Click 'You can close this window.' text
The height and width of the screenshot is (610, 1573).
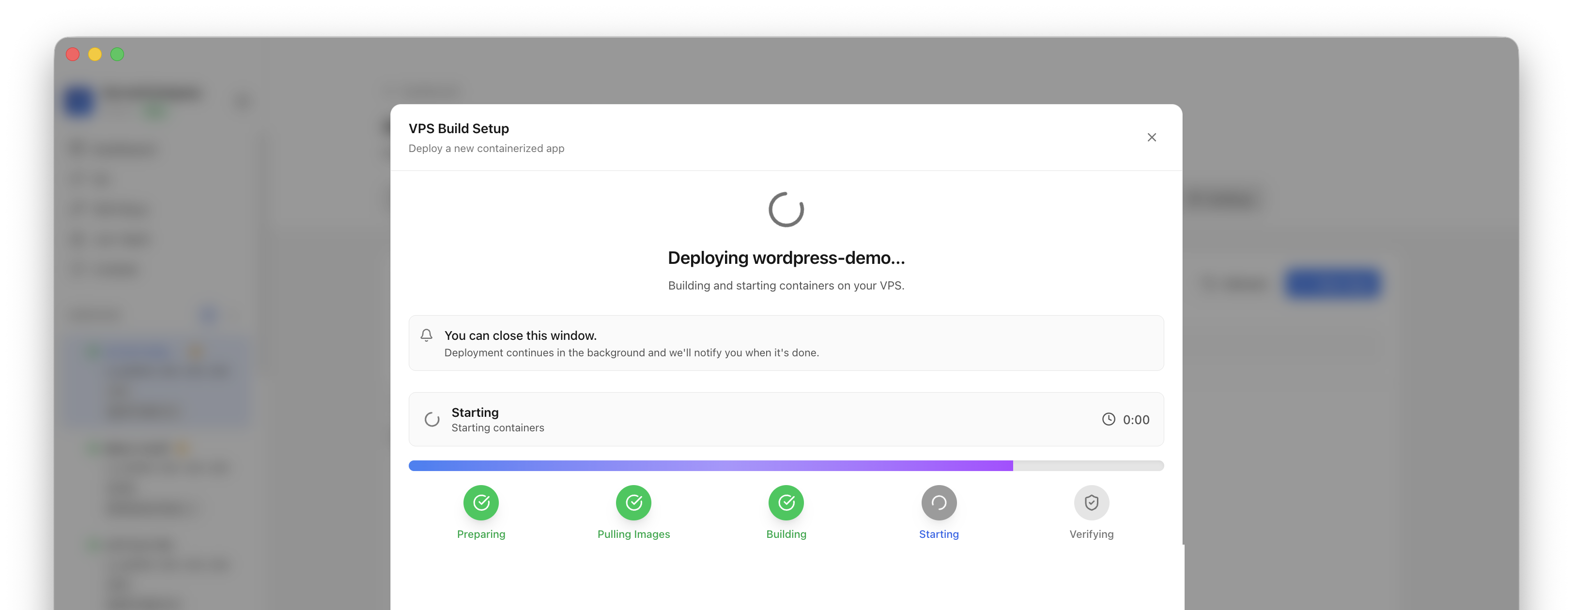pyautogui.click(x=520, y=335)
